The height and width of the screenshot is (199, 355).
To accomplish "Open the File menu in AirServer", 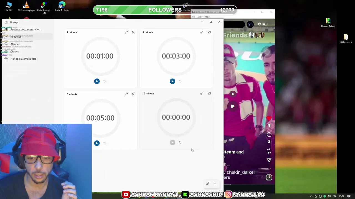I will coord(194,17).
